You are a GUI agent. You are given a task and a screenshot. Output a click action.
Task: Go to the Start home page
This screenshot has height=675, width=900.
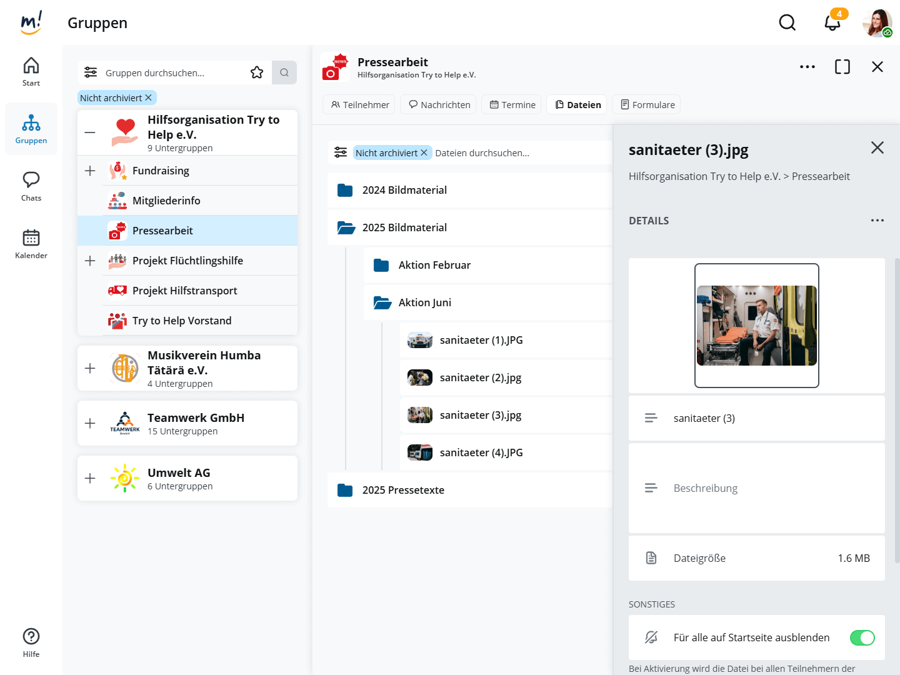click(x=31, y=71)
